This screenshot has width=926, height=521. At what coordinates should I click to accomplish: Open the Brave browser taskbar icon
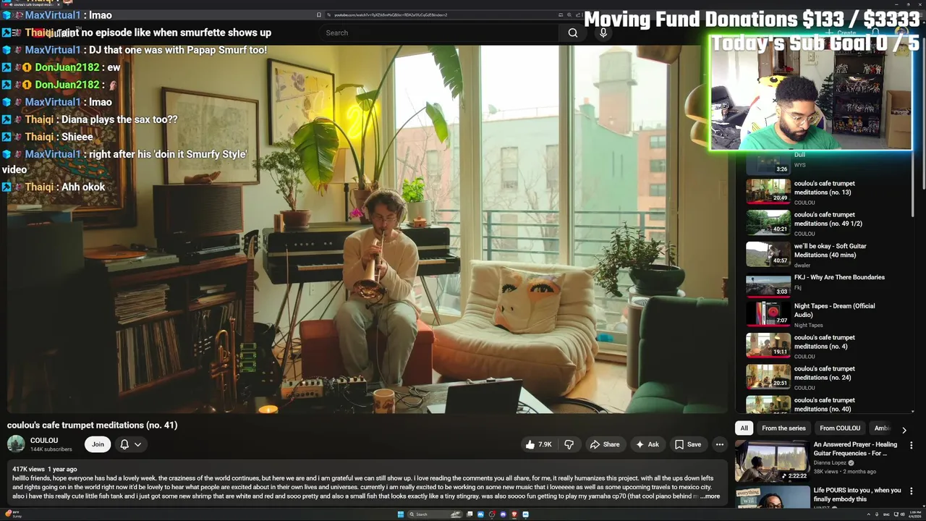[514, 514]
